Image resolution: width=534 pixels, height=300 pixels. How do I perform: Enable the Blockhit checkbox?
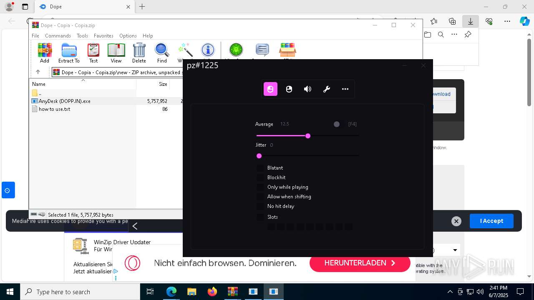click(x=260, y=177)
